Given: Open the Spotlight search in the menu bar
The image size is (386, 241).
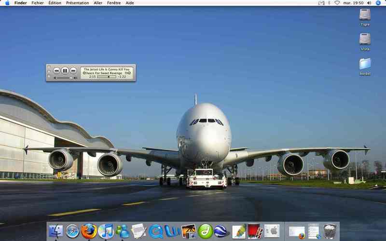Looking at the screenshot, I should pyautogui.click(x=378, y=3).
